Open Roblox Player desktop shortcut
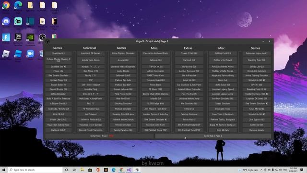The height and width of the screenshot is (173, 307). (x=6, y=53)
